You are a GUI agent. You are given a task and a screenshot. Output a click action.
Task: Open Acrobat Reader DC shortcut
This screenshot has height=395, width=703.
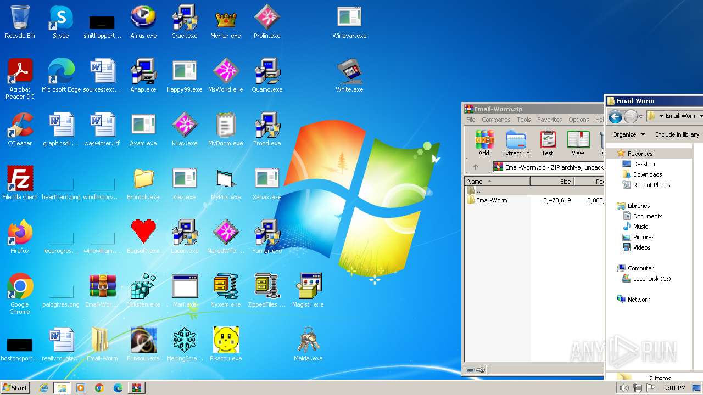tap(20, 79)
